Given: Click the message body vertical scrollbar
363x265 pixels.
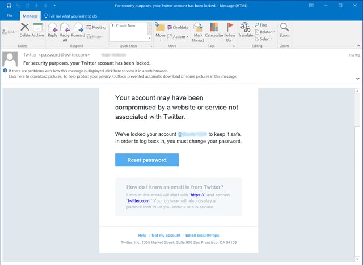Looking at the screenshot, I should pyautogui.click(x=358, y=170).
